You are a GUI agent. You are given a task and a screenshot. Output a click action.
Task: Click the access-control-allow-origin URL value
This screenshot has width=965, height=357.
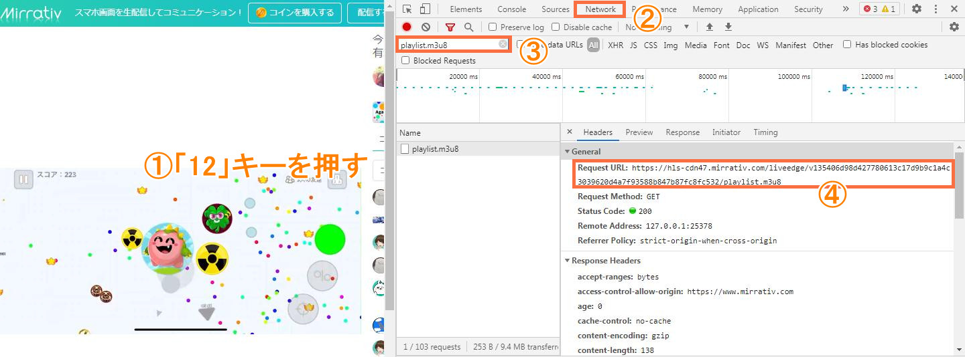pyautogui.click(x=741, y=291)
